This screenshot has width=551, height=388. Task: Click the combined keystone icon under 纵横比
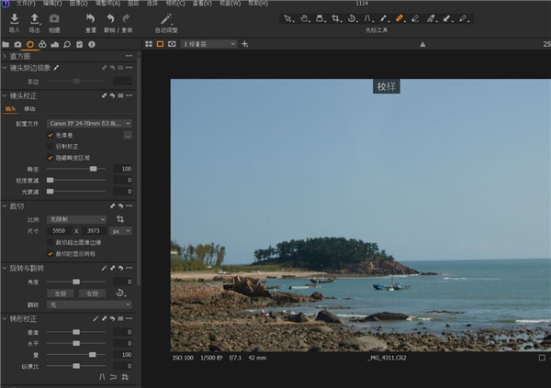point(125,377)
